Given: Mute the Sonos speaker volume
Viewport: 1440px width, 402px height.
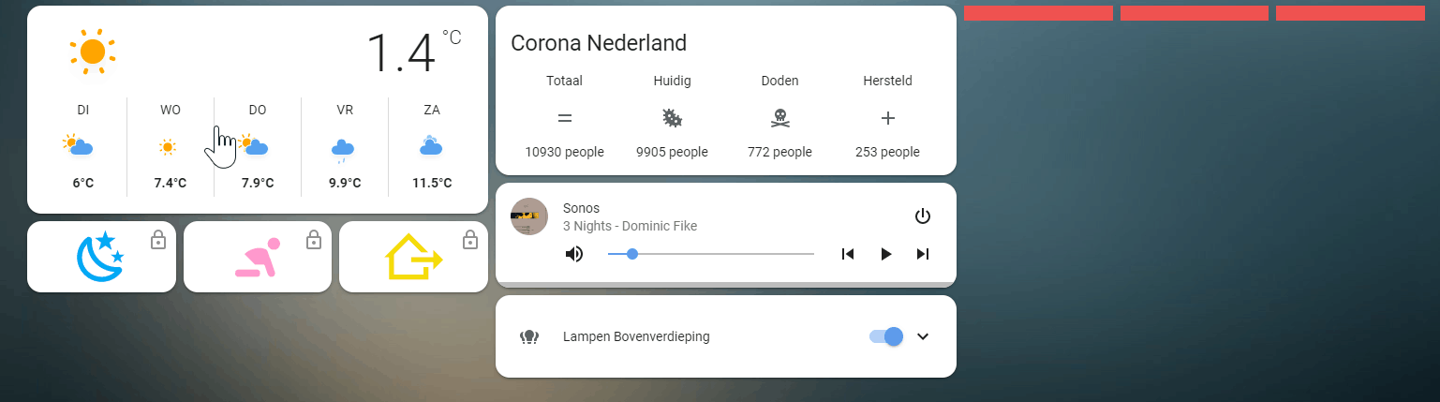Looking at the screenshot, I should [574, 254].
